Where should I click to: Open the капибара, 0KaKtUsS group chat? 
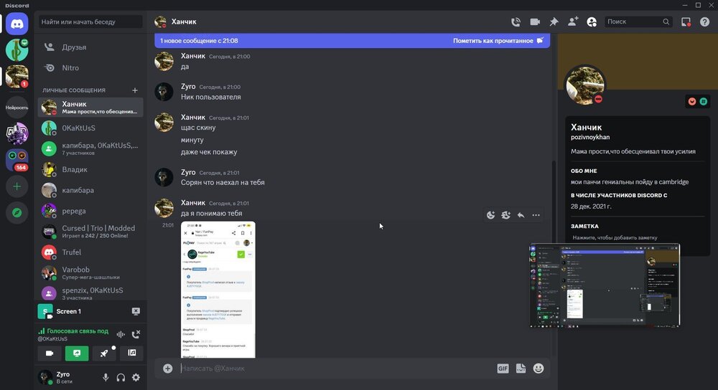tap(90, 148)
